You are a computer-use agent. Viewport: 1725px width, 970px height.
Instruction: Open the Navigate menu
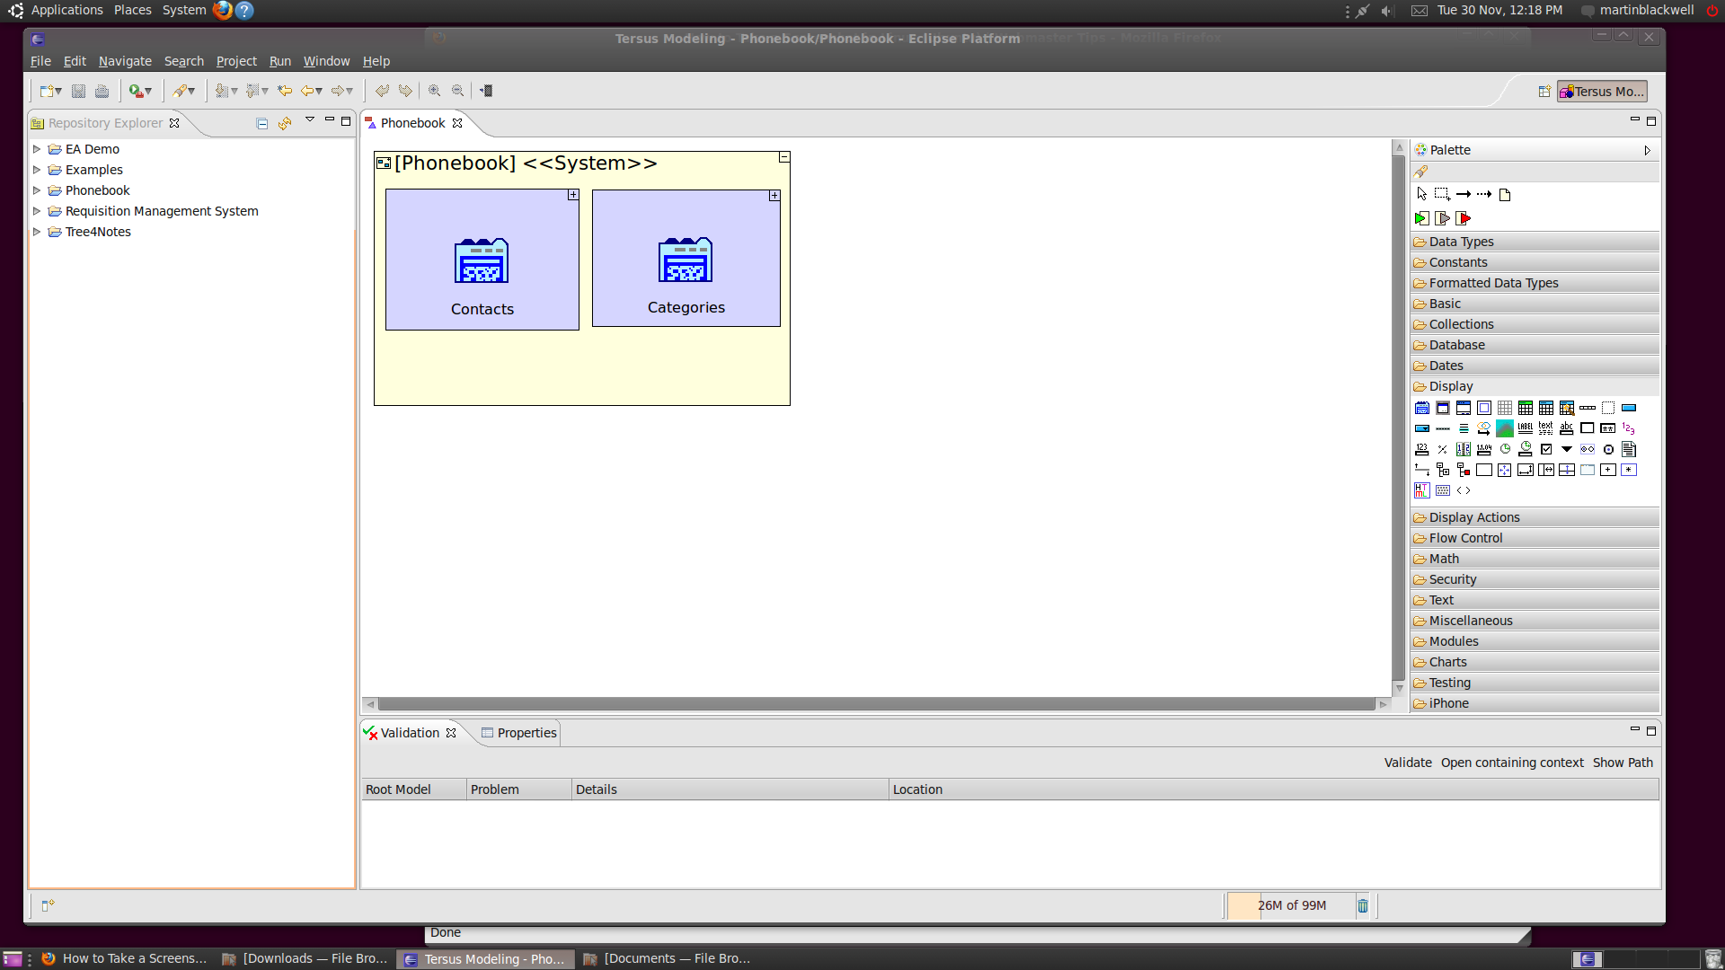pyautogui.click(x=125, y=61)
